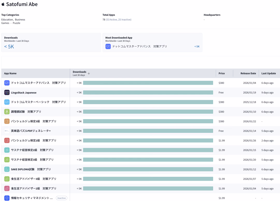Screen dimensions: 280x201
Task: Click the 食生活アドバイザー2級 app icon
Action: (7, 188)
